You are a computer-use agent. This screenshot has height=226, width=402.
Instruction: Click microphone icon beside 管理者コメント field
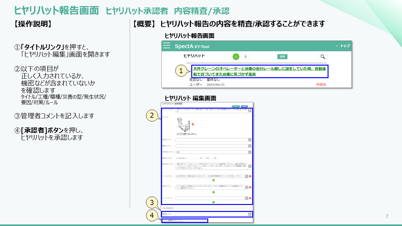pyautogui.click(x=250, y=214)
